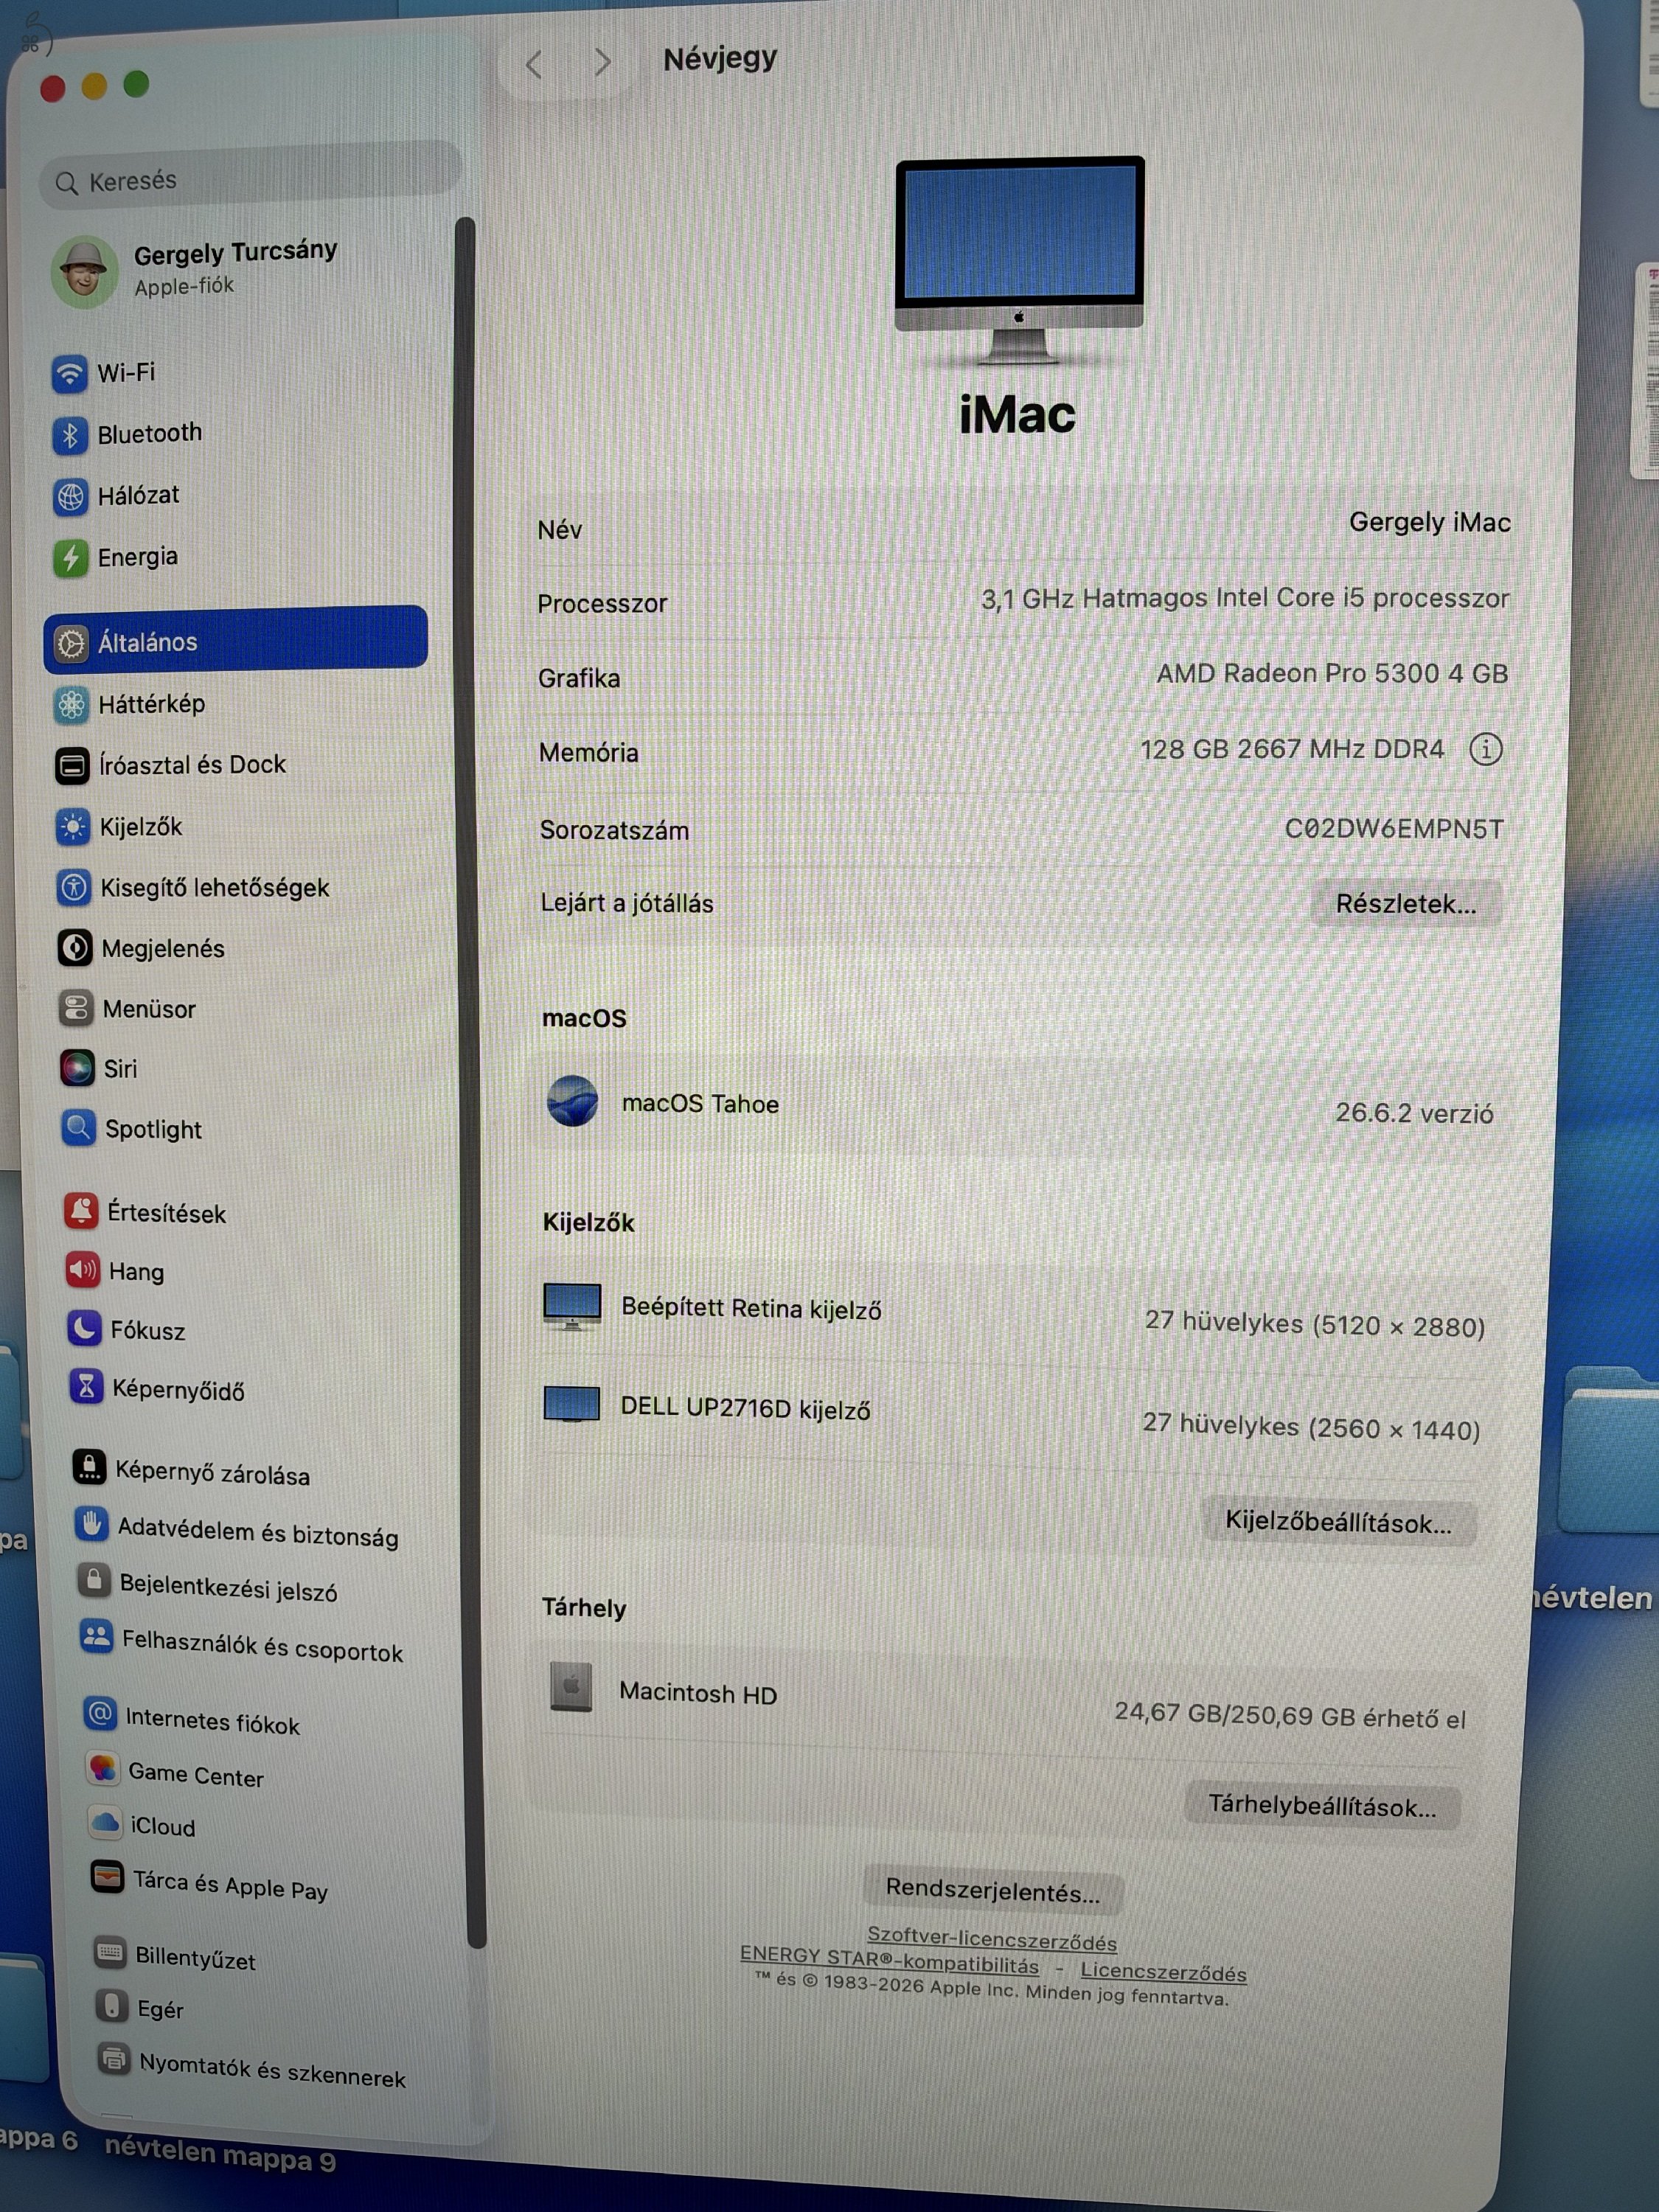Go forward with the right chevron
The height and width of the screenshot is (2212, 1659).
coord(602,63)
